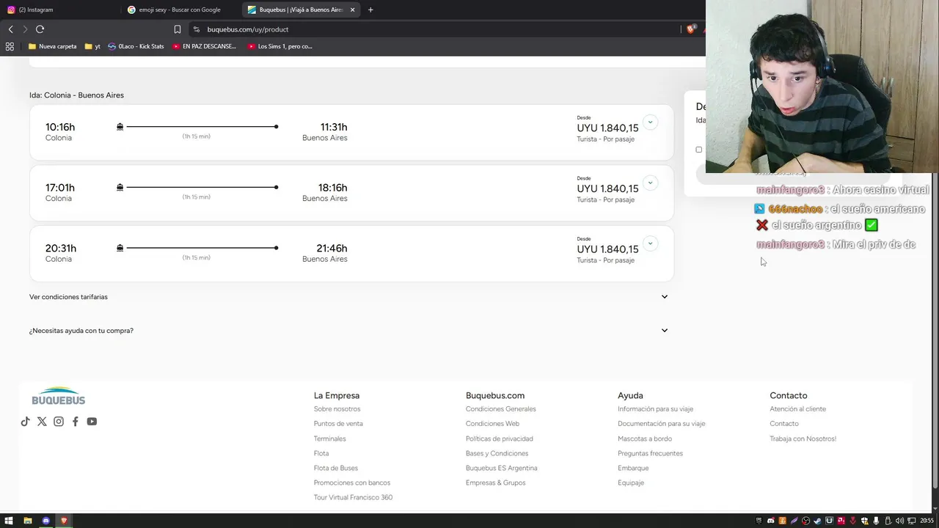Open EN PAZ DESCANSE bookmark
The width and height of the screenshot is (939, 528).
204,46
